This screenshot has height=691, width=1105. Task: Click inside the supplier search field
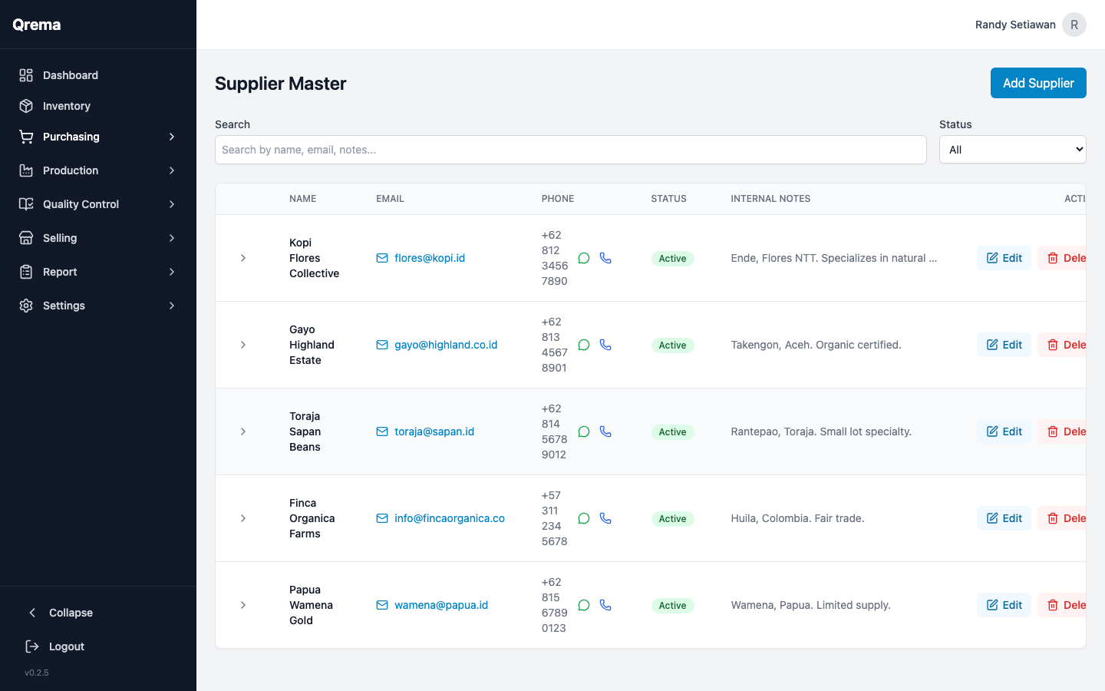tap(570, 149)
